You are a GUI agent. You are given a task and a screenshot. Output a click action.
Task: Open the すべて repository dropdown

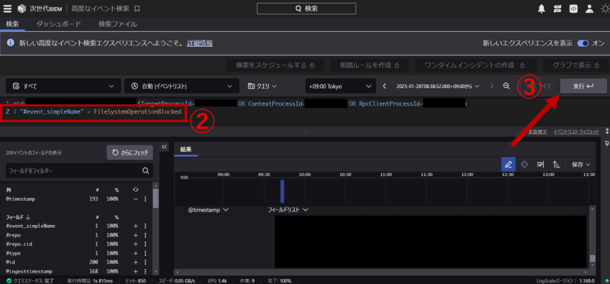(x=63, y=86)
